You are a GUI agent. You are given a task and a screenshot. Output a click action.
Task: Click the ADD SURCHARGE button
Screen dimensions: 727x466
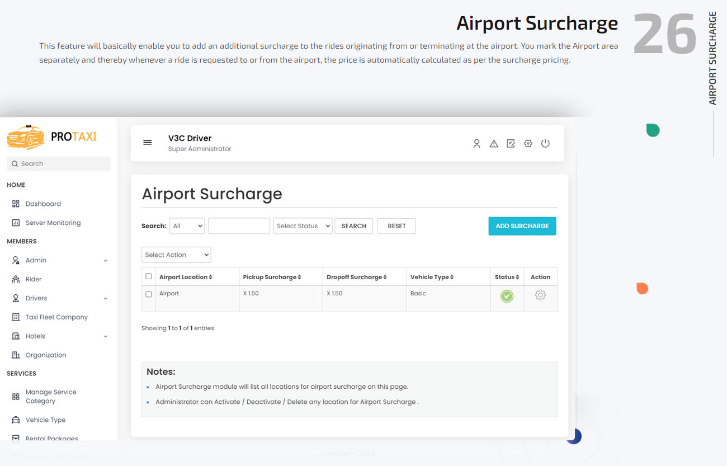coord(522,225)
